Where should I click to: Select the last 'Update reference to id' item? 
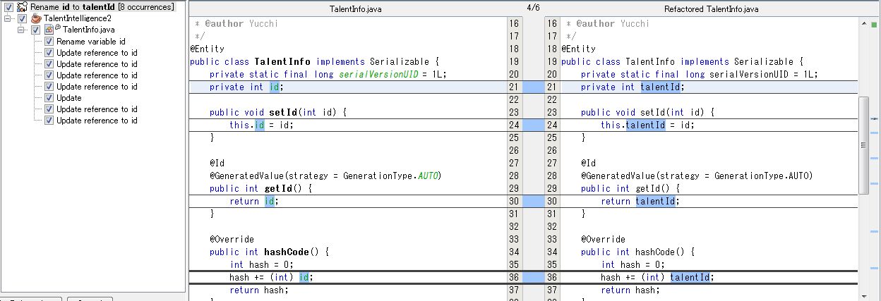pyautogui.click(x=97, y=121)
